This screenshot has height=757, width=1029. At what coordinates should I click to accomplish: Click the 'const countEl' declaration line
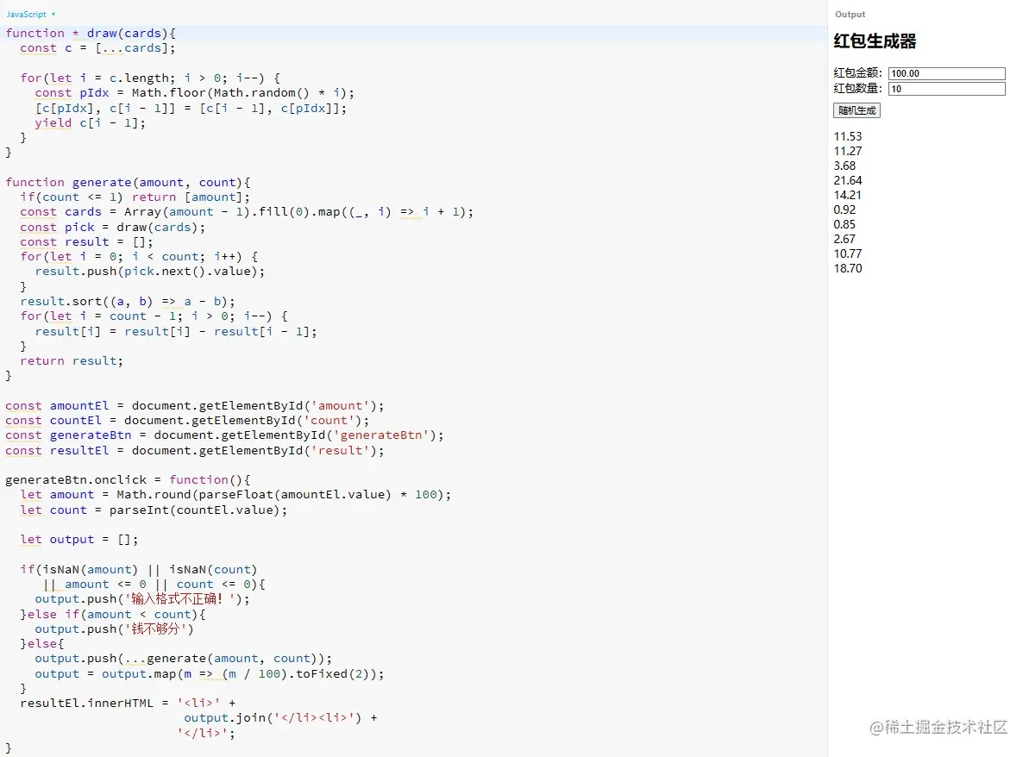coord(187,421)
